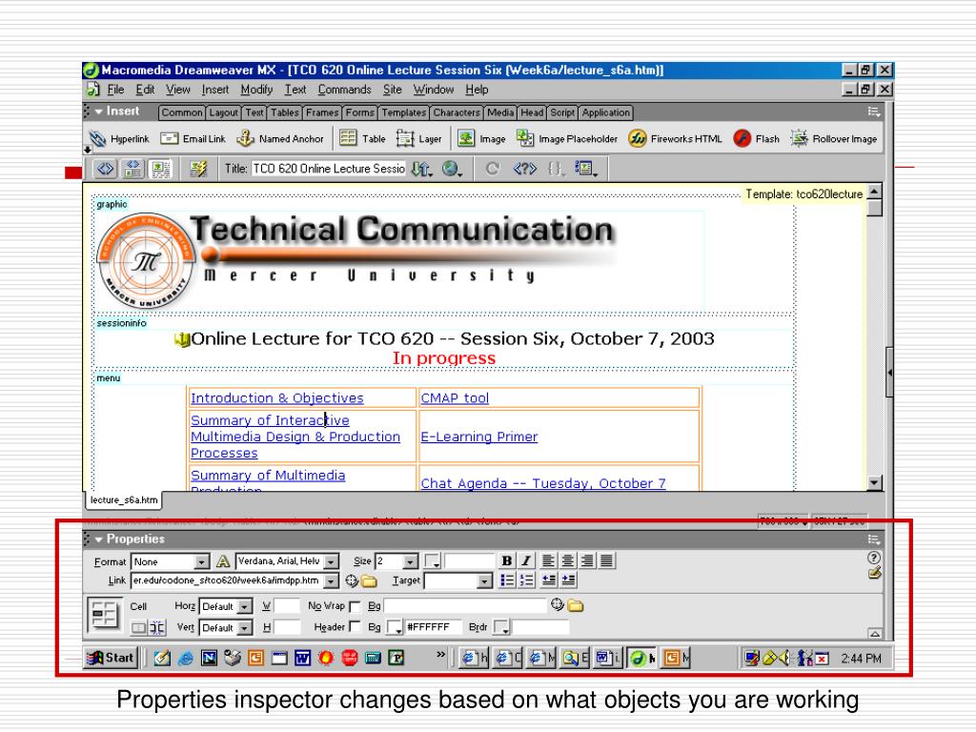Screen dimensions: 976x732
Task: Open the cell Bg color swatch
Action: (395, 627)
